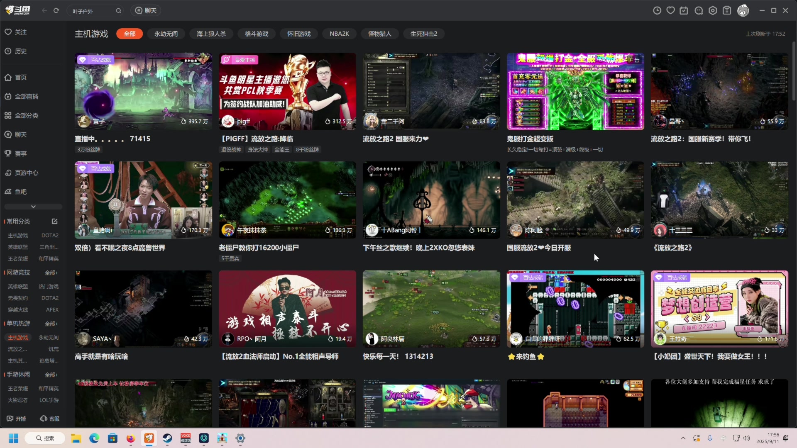
Task: Select the 怪物猎人 filter tab
Action: tap(380, 34)
